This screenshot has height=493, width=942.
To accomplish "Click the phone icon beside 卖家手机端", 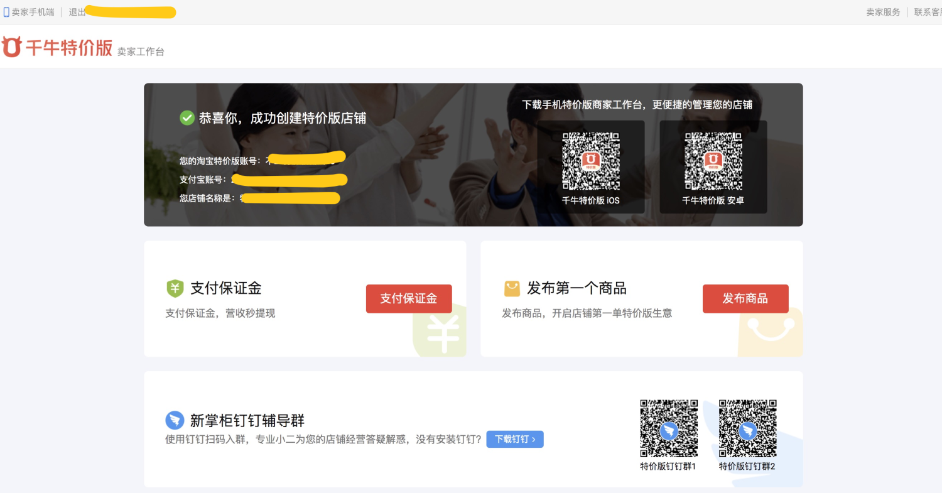I will [x=7, y=12].
